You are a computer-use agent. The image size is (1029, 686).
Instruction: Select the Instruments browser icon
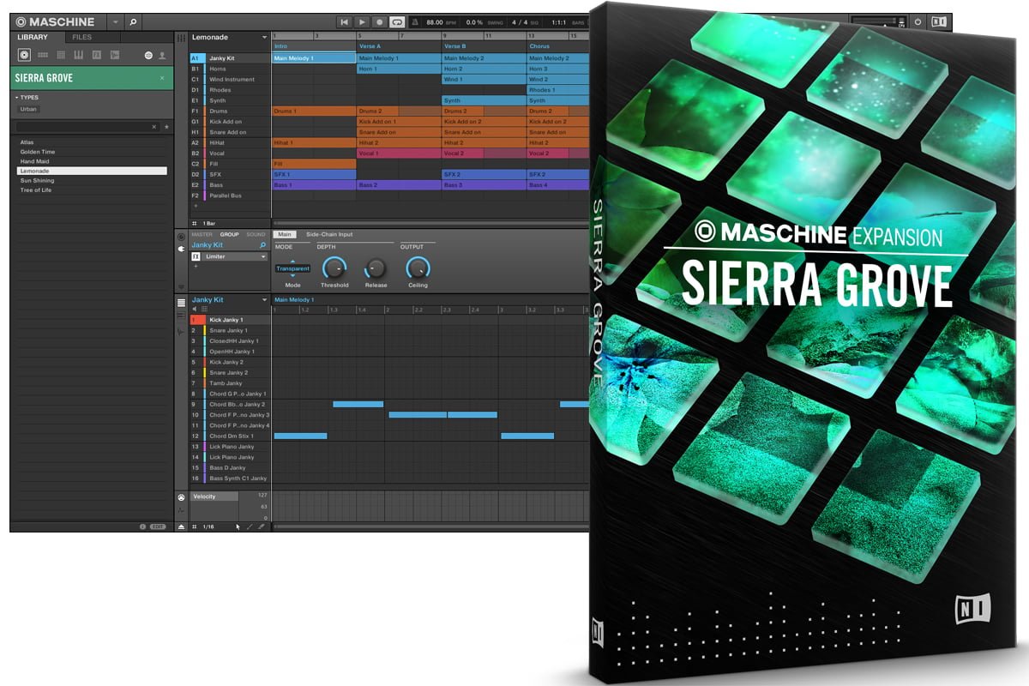79,55
